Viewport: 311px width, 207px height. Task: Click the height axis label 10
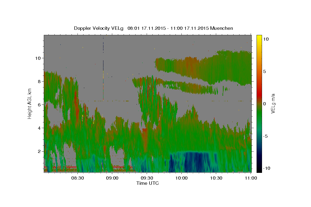[38, 58]
